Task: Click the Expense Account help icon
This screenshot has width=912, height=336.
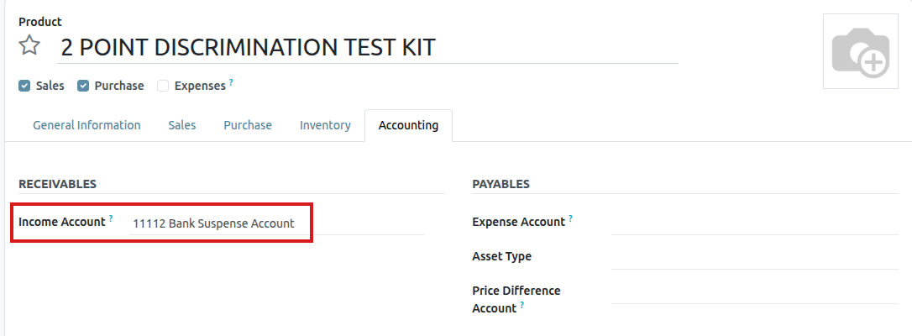Action: coord(570,218)
